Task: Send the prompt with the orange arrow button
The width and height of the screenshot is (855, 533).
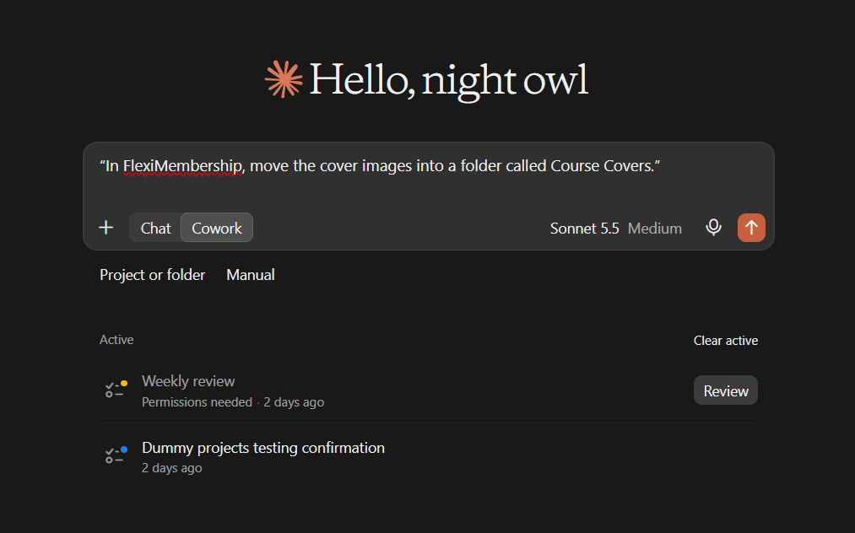Action: (x=751, y=227)
